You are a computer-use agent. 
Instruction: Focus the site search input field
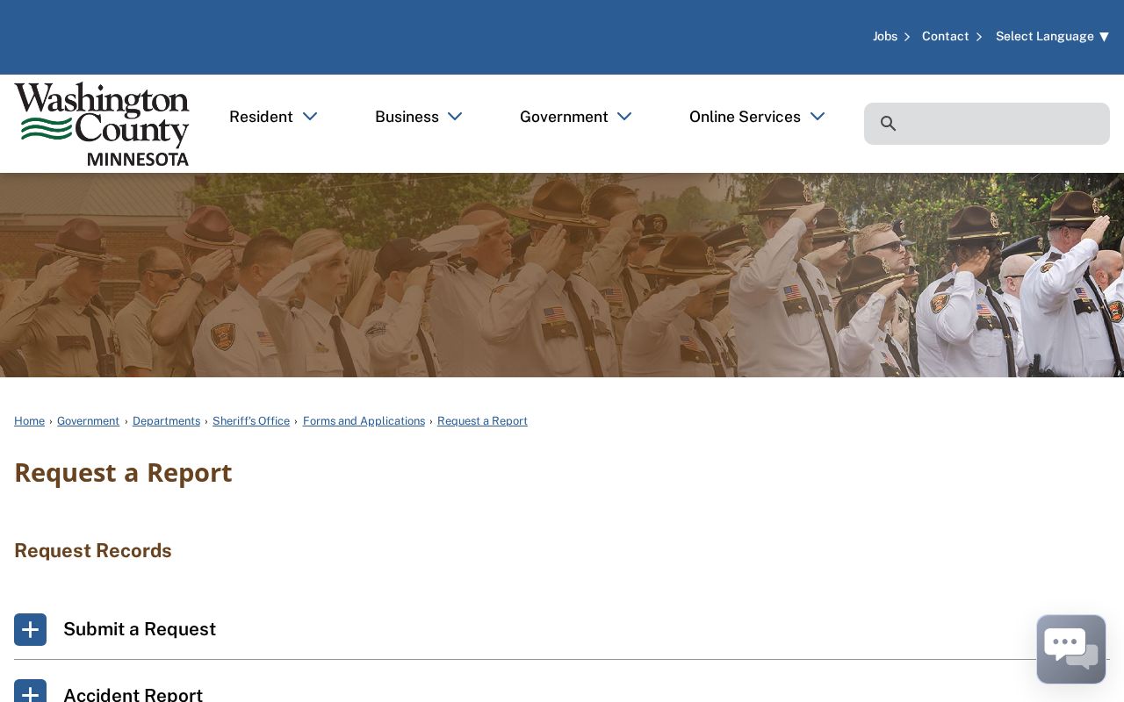(x=987, y=124)
